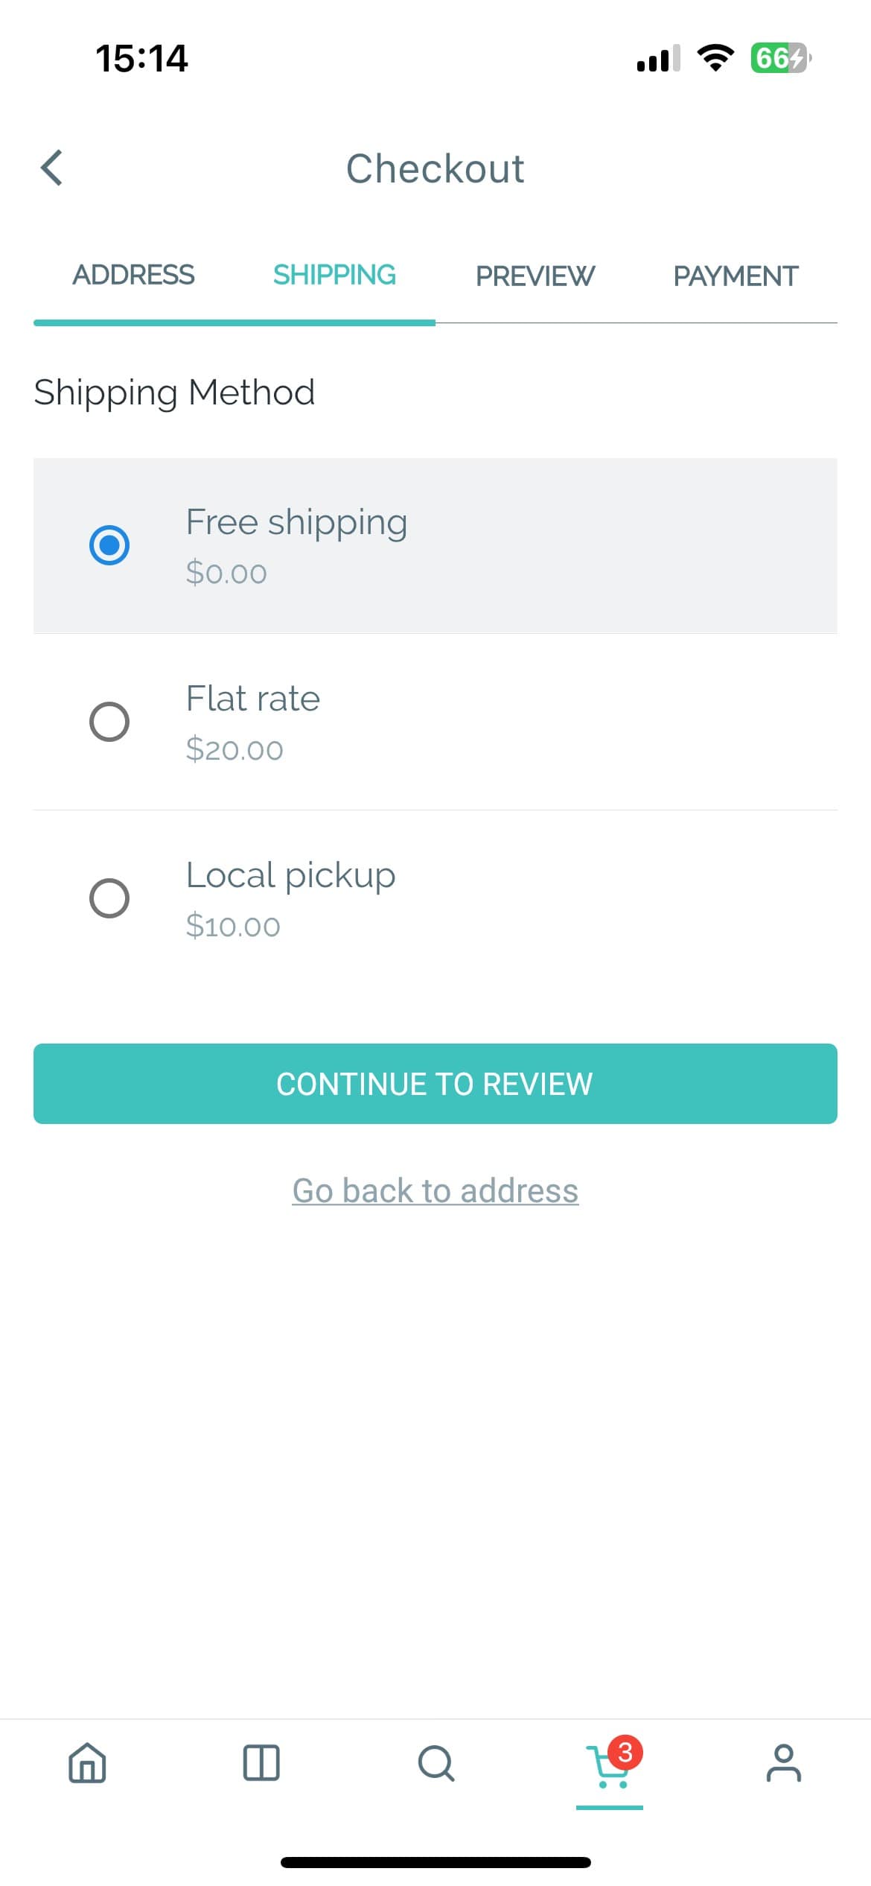Choose the Flat rate radio option

click(109, 722)
